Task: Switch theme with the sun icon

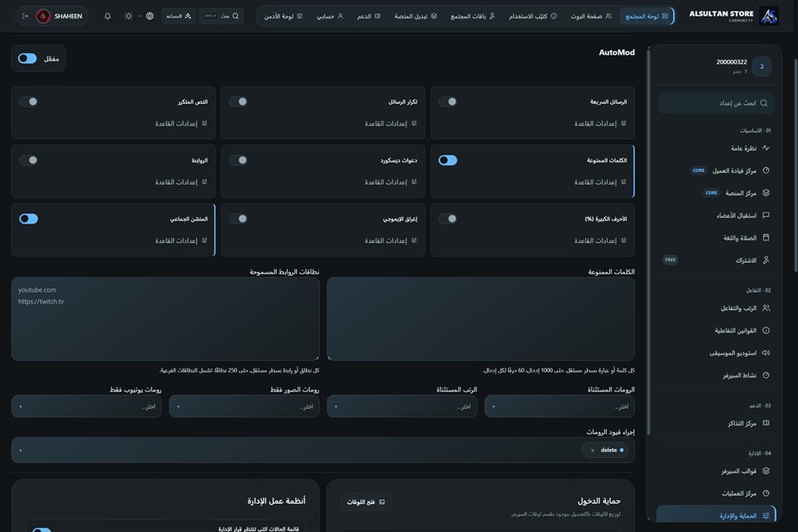Action: pyautogui.click(x=128, y=17)
